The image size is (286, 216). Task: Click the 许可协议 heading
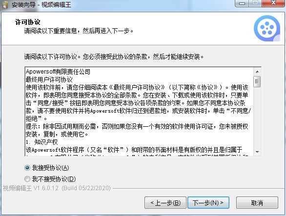pyautogui.click(x=28, y=22)
